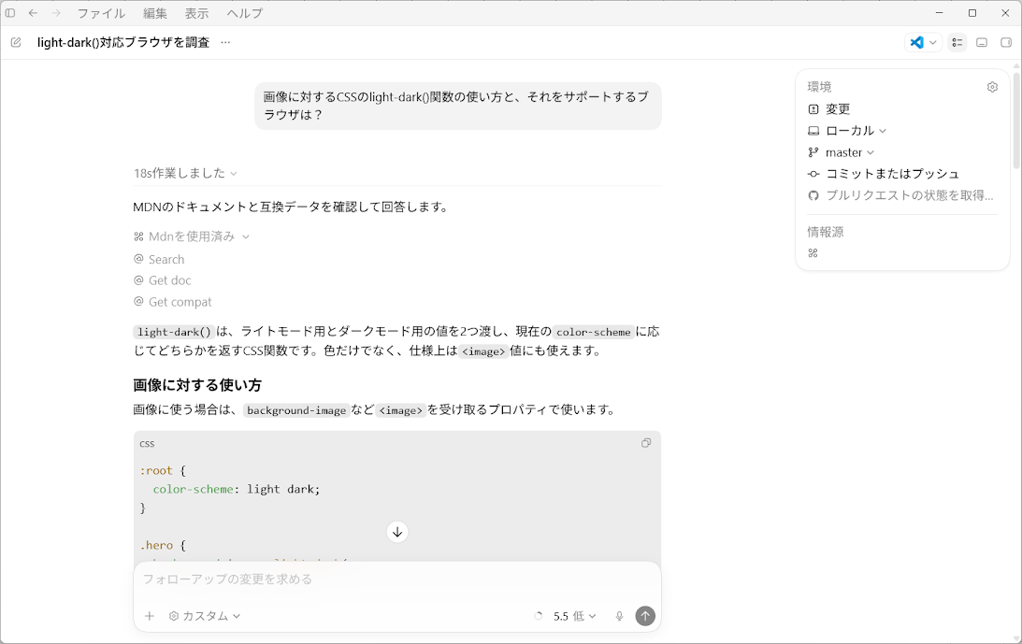The image size is (1022, 644).
Task: Click the color-scheme inline code
Action: [593, 332]
